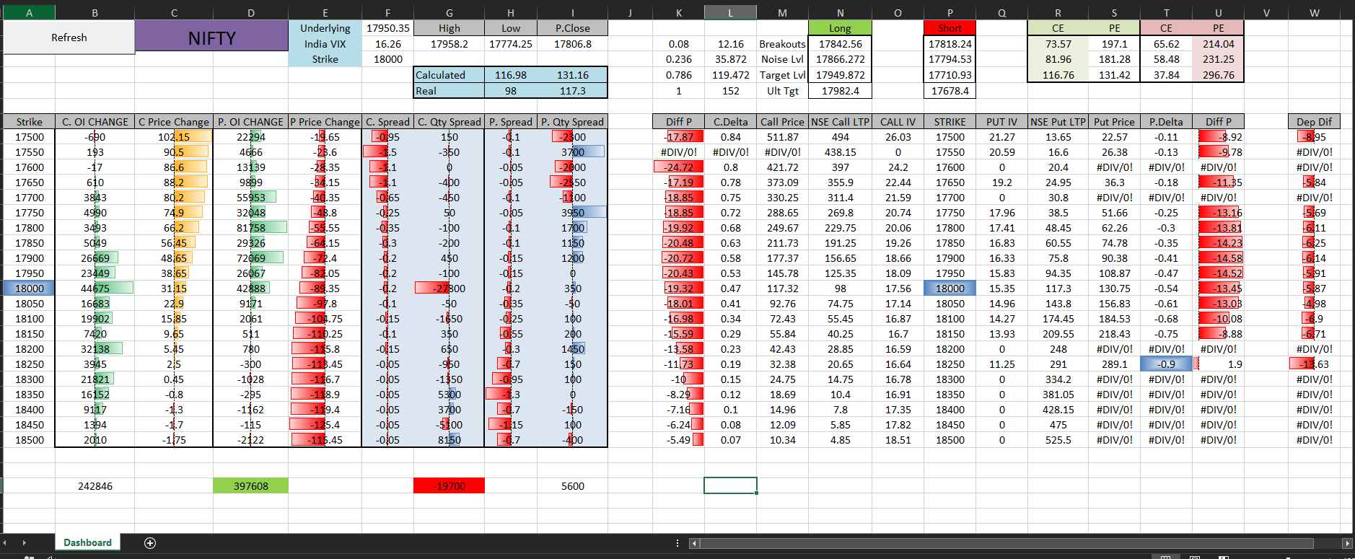Select the long breakout value 17842.56
The height and width of the screenshot is (559, 1355).
pyautogui.click(x=840, y=44)
